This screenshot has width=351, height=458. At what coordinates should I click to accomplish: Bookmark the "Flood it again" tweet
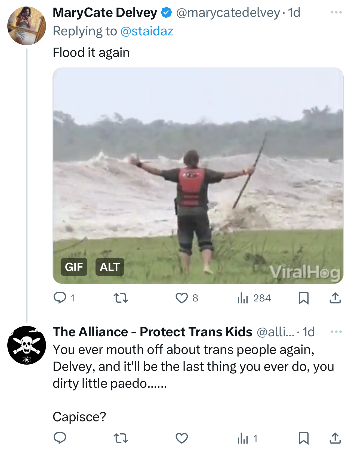point(303,298)
